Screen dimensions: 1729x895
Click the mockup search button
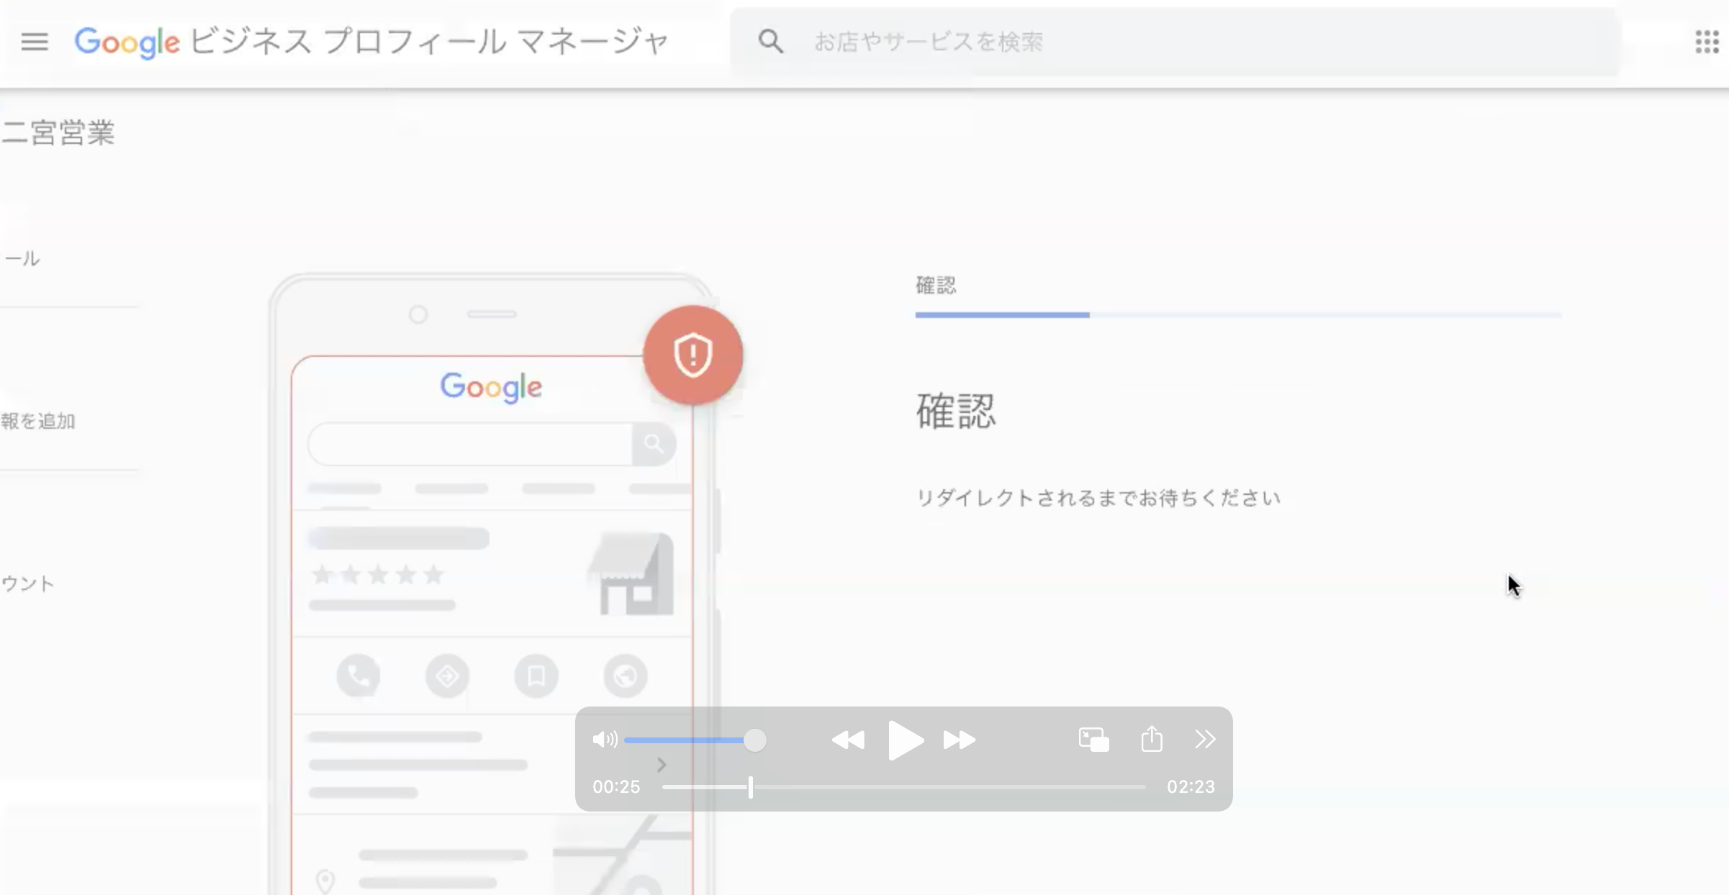[x=654, y=444]
